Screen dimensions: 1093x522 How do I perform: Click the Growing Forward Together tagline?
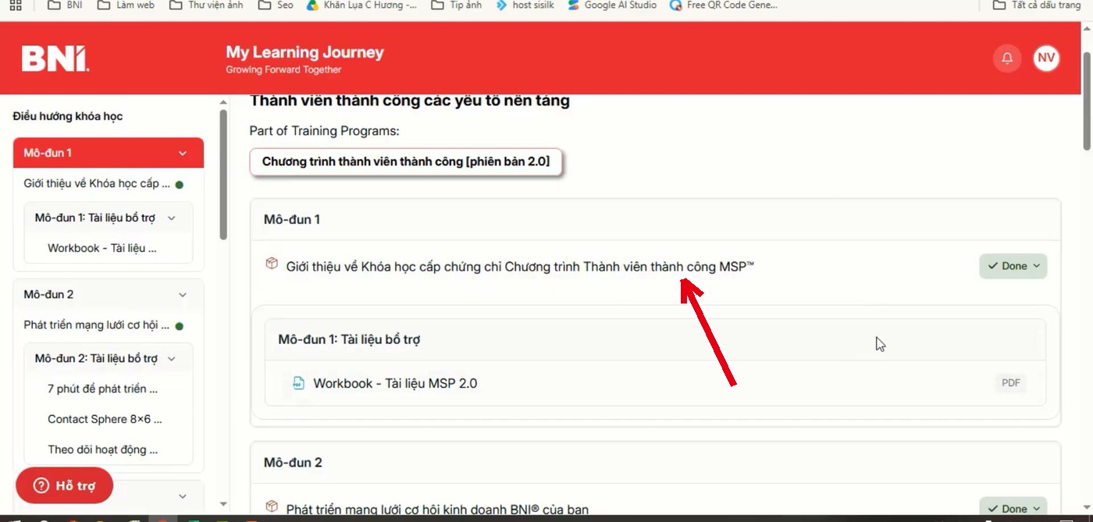(x=283, y=70)
